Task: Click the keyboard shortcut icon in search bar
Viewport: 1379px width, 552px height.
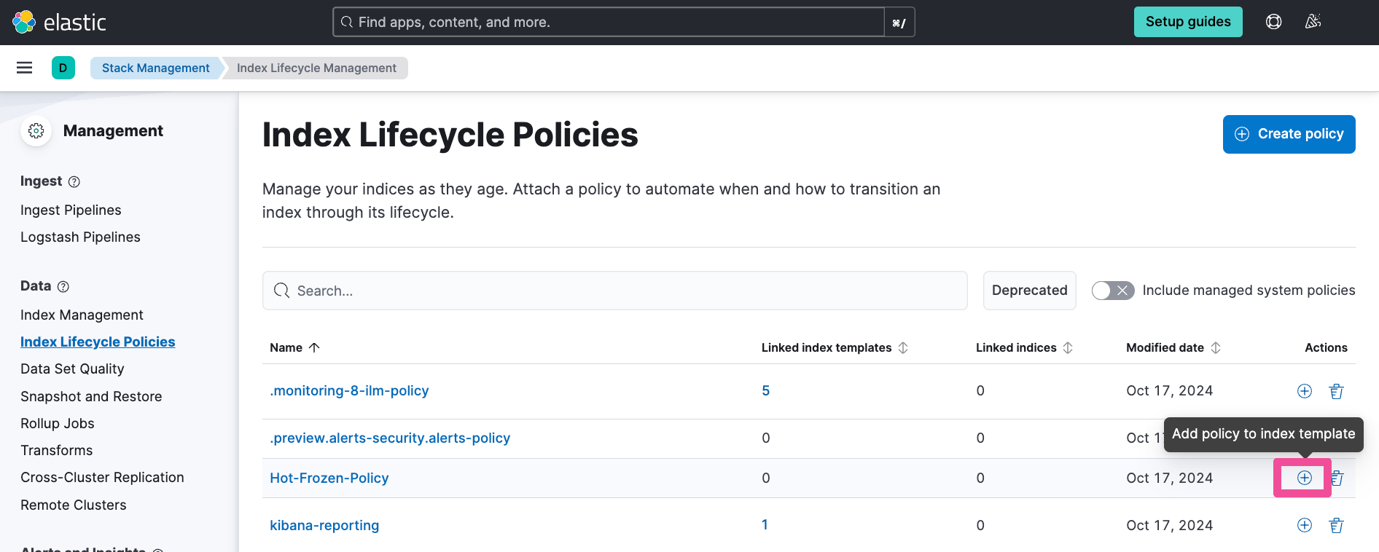Action: 899,23
